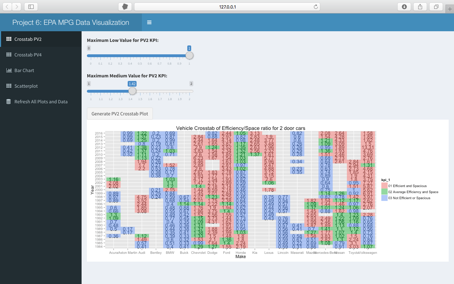The image size is (454, 284).
Task: Click 0.5 tick on Low Value slider
Action: tap(140, 64)
